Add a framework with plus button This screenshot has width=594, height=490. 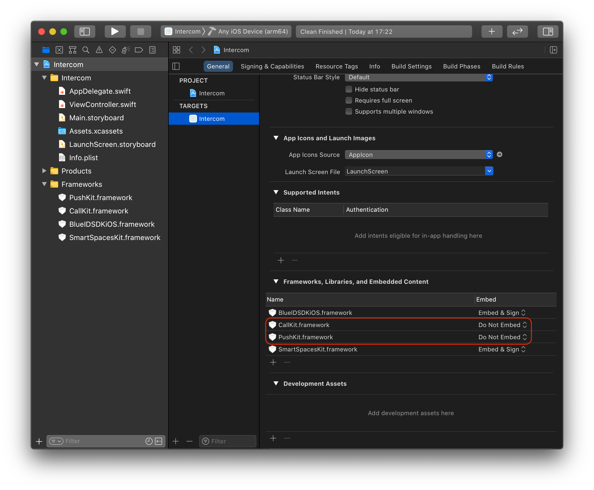(x=273, y=362)
